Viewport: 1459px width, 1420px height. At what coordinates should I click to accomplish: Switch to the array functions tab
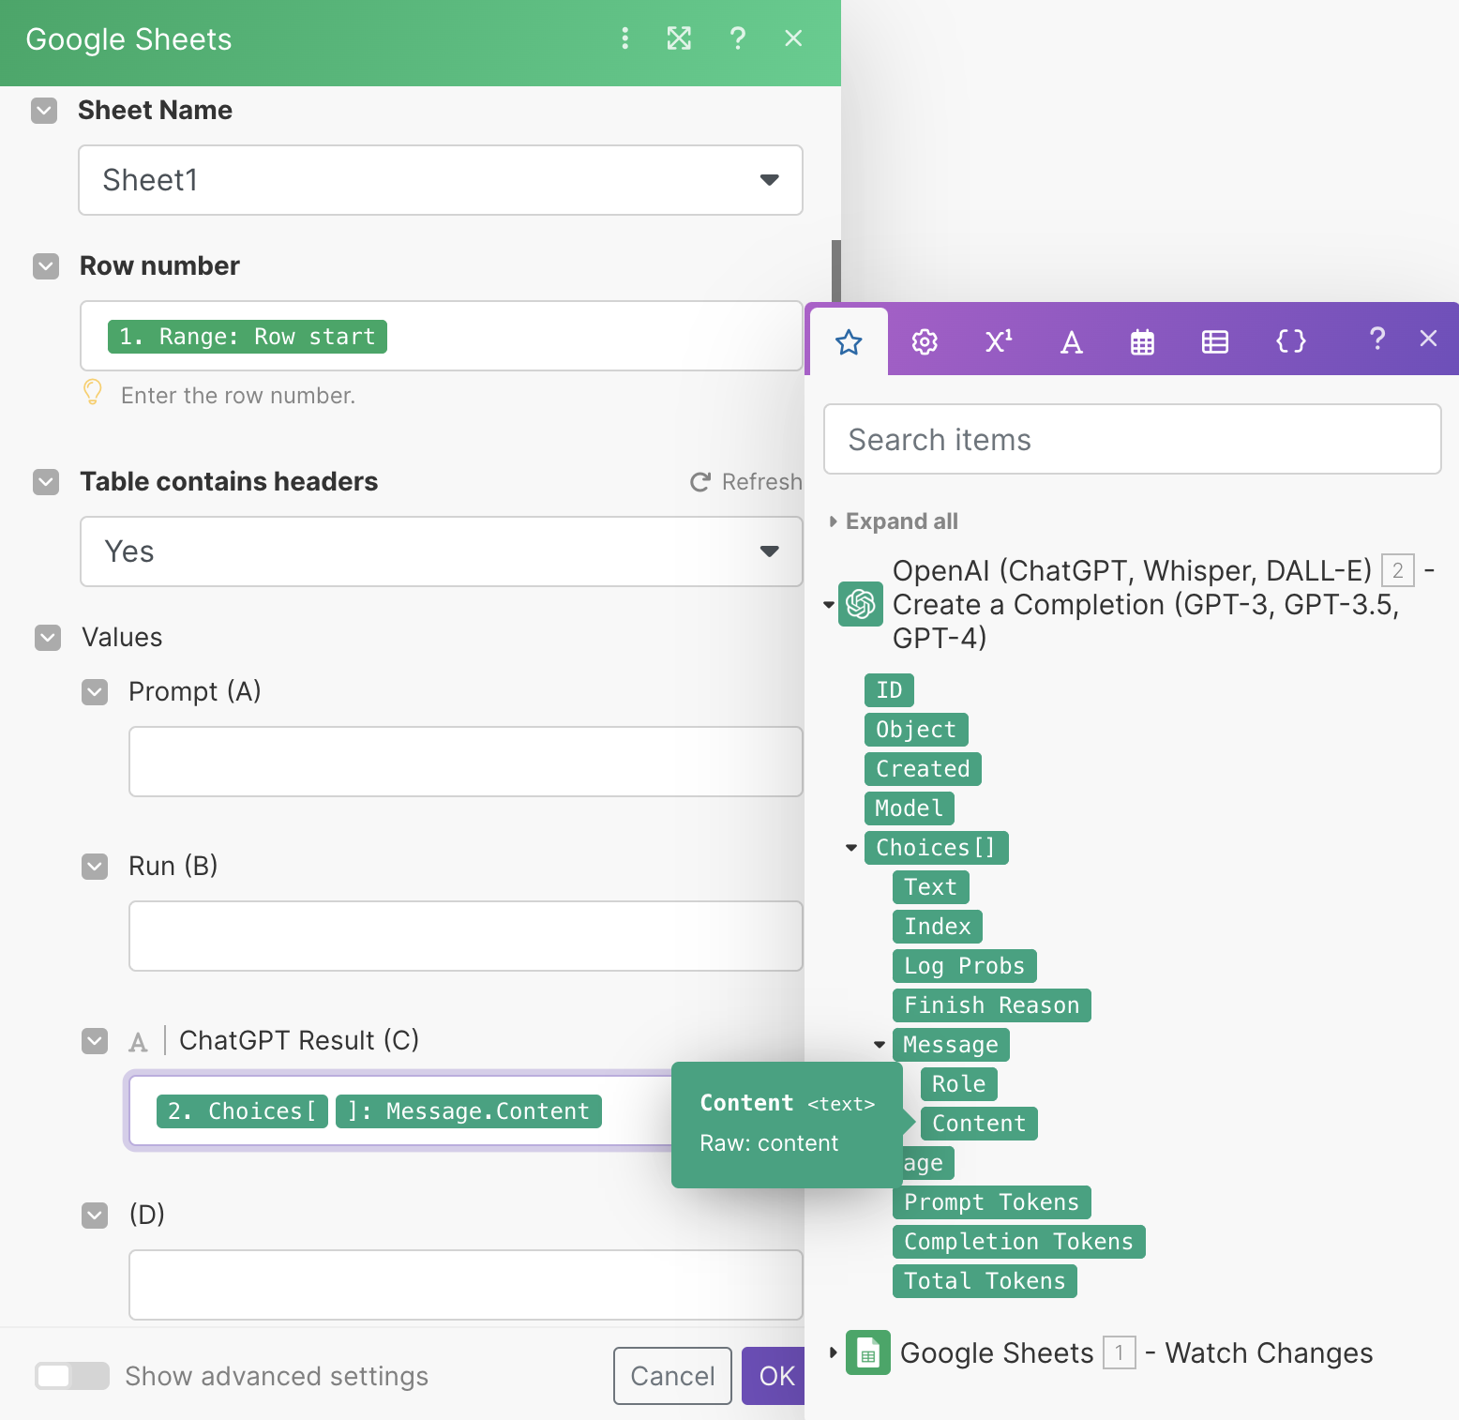tap(1215, 342)
